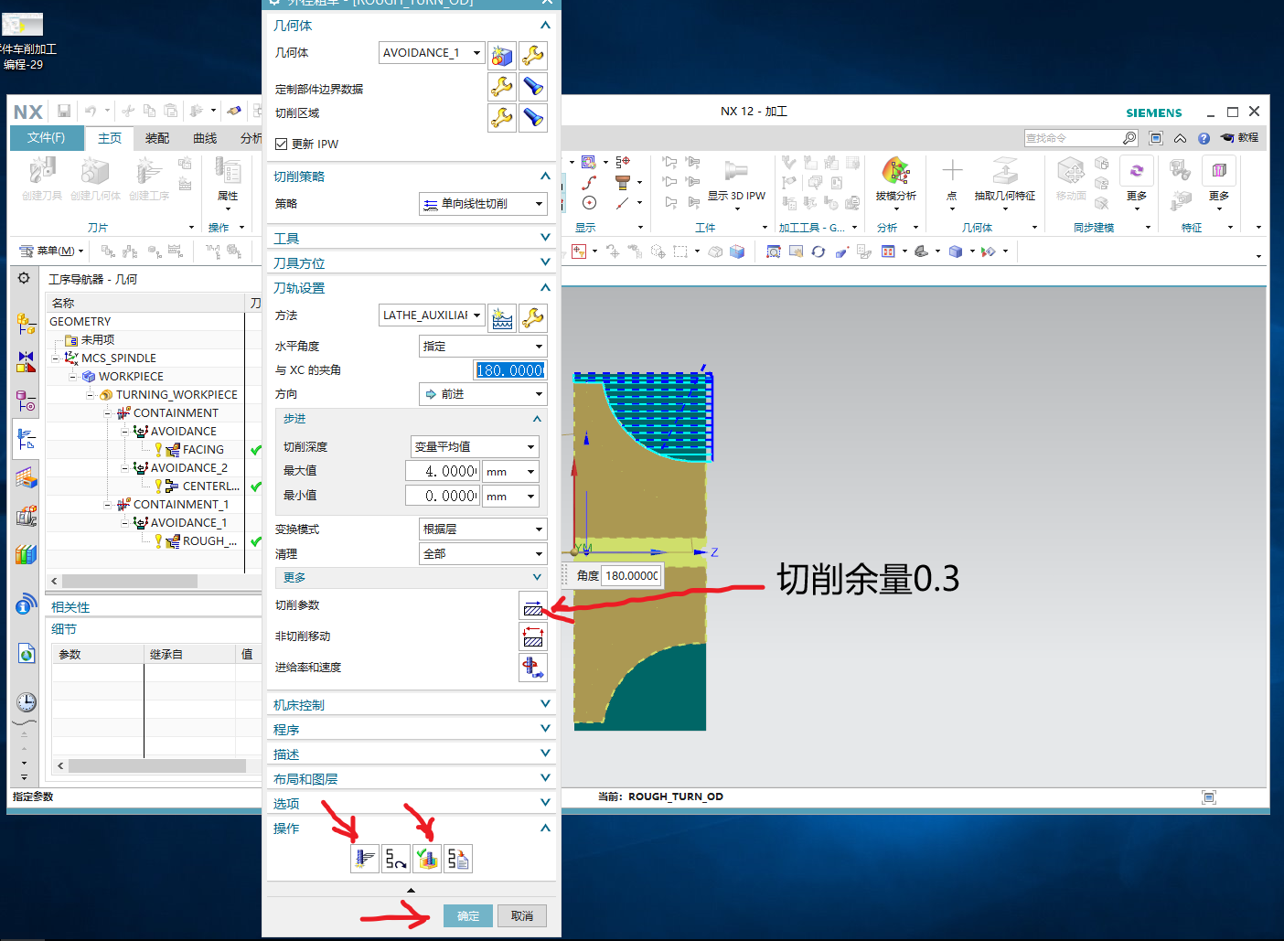1284x941 pixels.
Task: Click the display flashlight for 切削区域
Action: [533, 118]
